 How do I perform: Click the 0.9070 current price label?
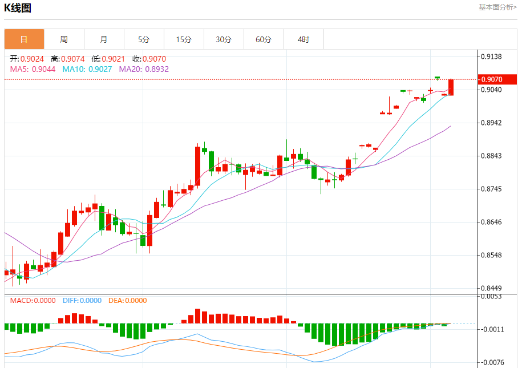click(x=497, y=79)
